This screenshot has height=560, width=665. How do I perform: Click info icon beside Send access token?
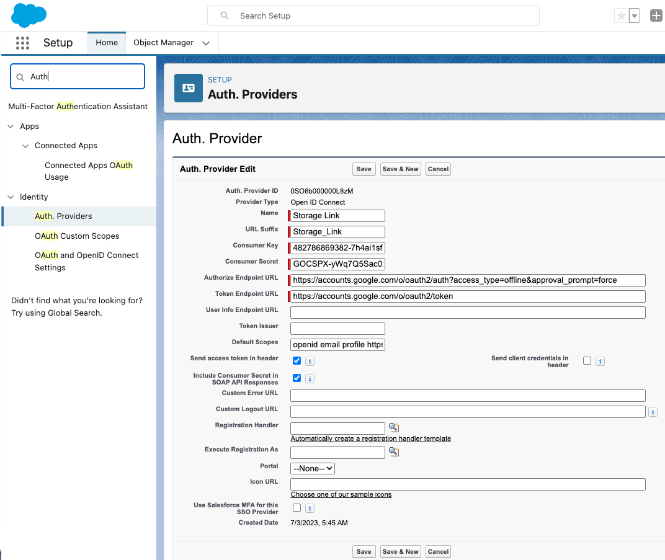click(310, 361)
